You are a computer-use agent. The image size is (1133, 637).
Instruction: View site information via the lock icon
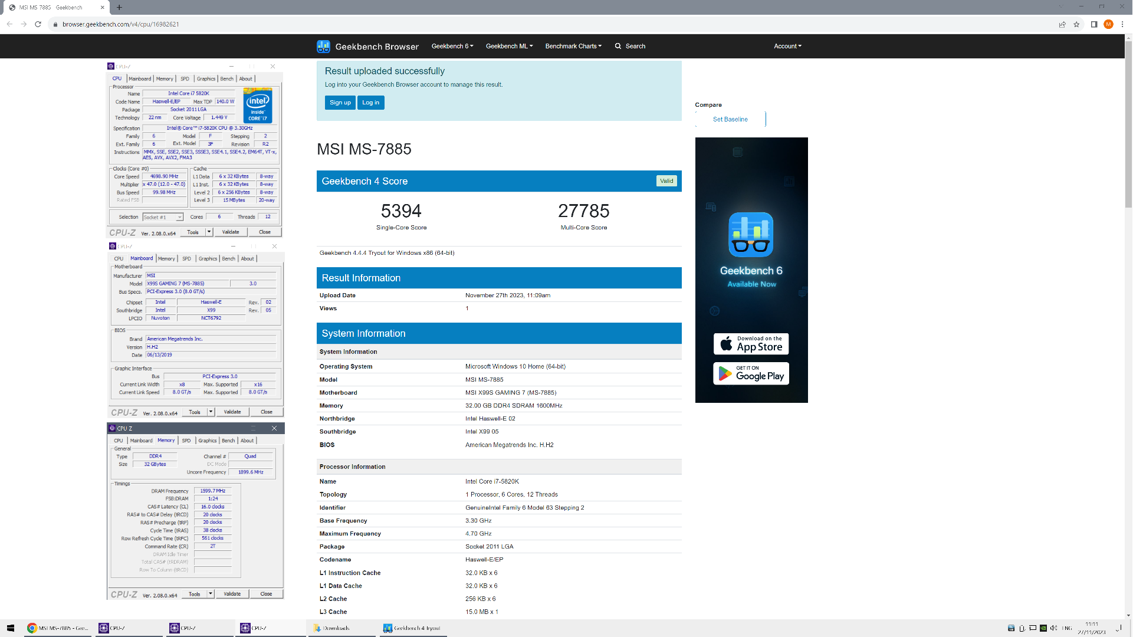click(55, 24)
